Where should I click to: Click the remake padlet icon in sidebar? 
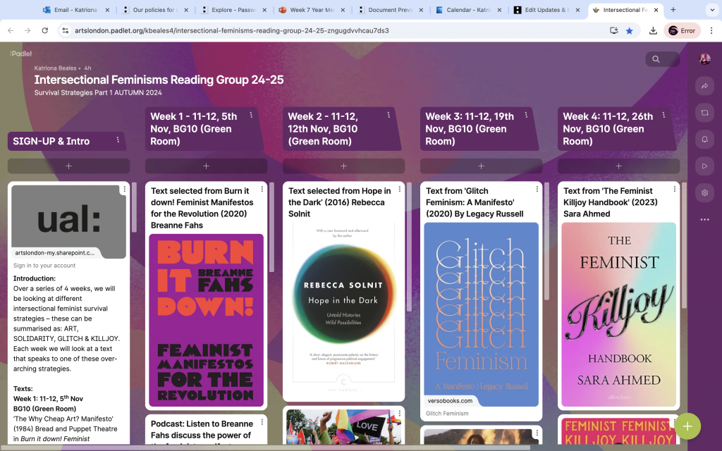point(704,113)
